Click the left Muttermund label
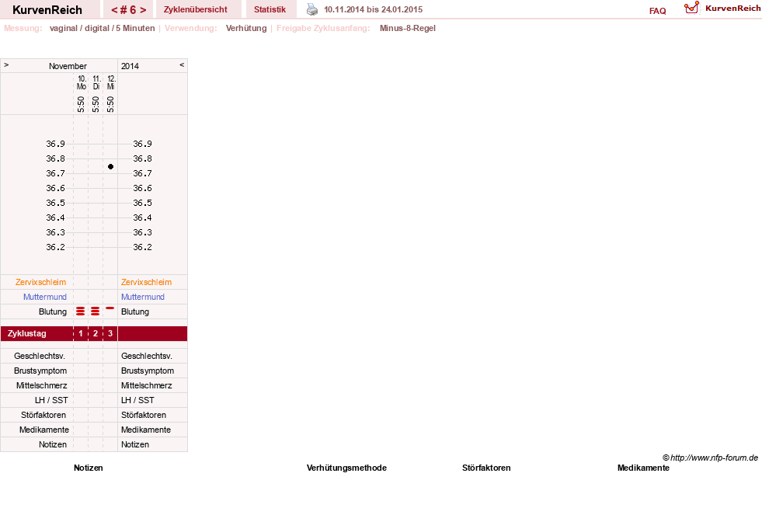This screenshot has height=529, width=762. (x=45, y=297)
